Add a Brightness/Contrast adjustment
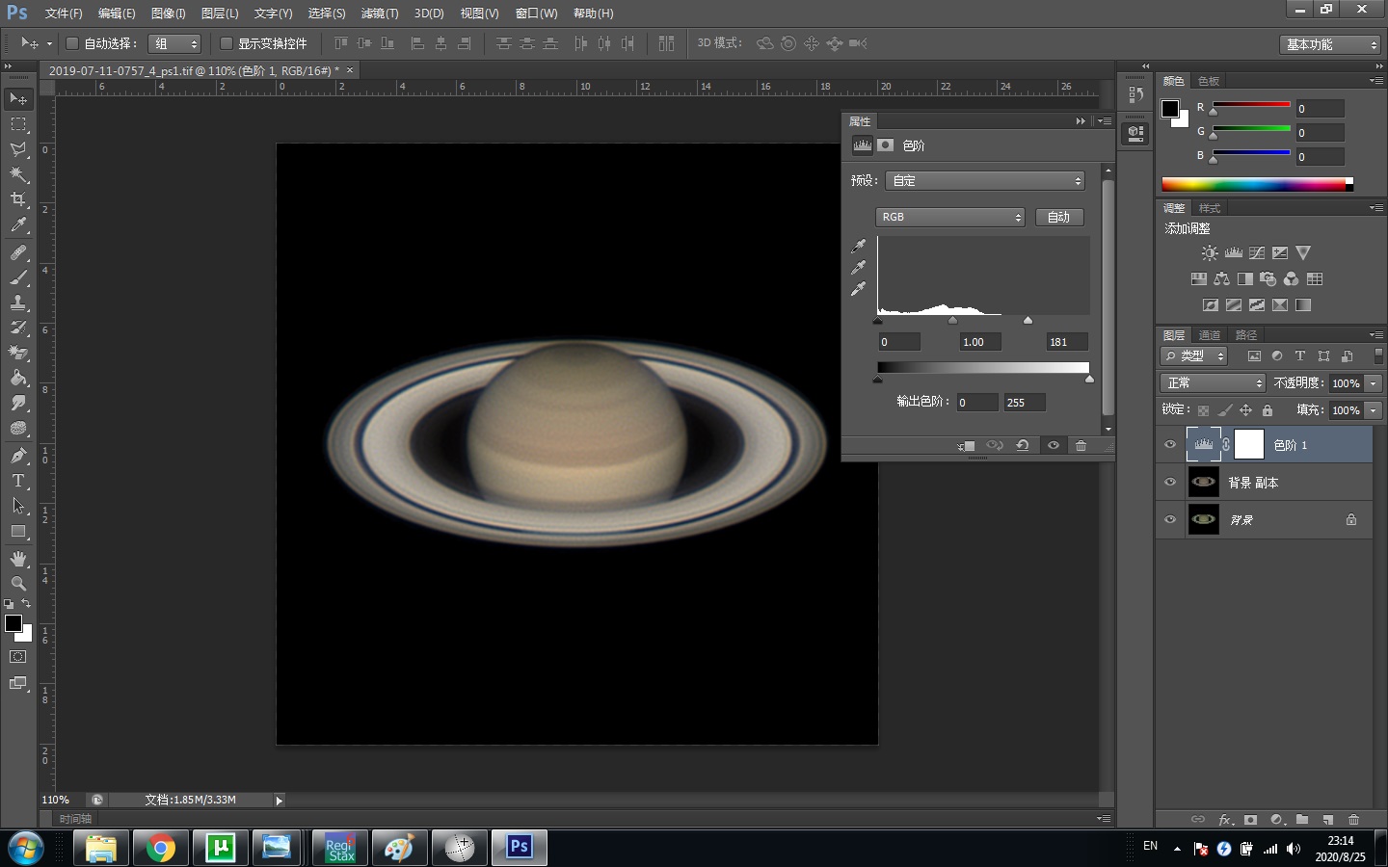 coord(1210,252)
